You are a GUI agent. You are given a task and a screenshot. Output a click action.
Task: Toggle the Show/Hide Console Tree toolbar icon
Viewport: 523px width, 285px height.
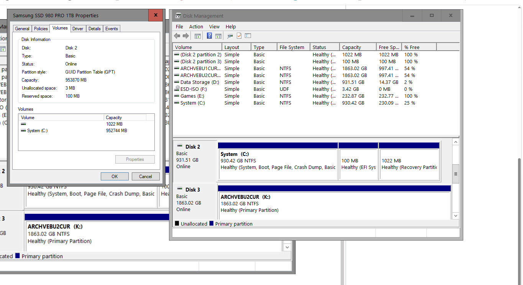click(x=198, y=36)
